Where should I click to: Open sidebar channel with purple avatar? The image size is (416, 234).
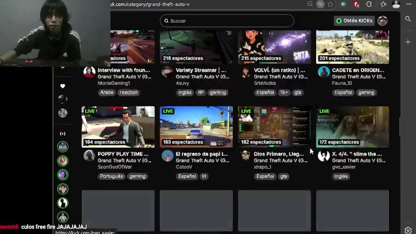63,175
